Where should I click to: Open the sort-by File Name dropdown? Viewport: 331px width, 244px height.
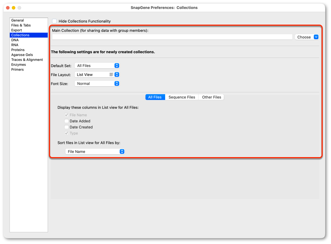[x=95, y=152]
